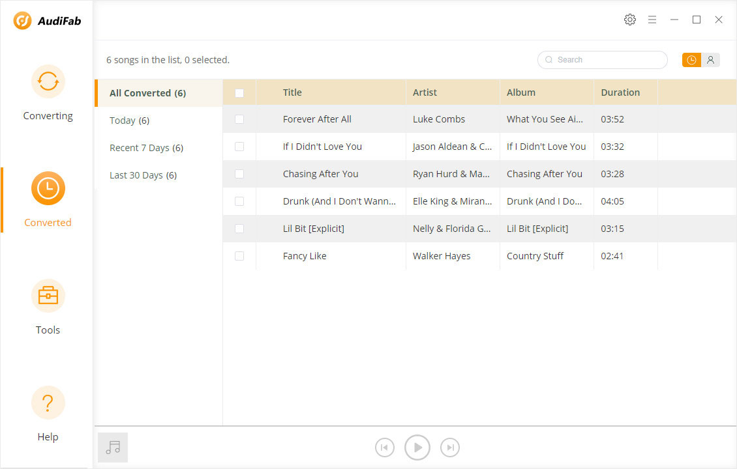Click artist Walker Hayes
Viewport: 737px width, 469px height.
(442, 256)
